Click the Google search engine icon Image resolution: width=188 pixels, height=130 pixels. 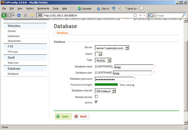pyautogui.click(x=151, y=15)
